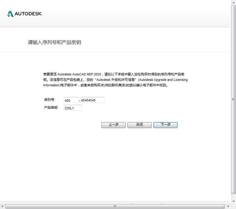Click the vertical scrollbar up arrow

234,2
